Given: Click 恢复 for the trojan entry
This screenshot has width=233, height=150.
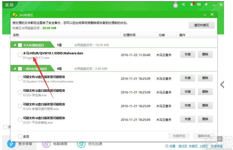Looking at the screenshot, I should 188,54.
